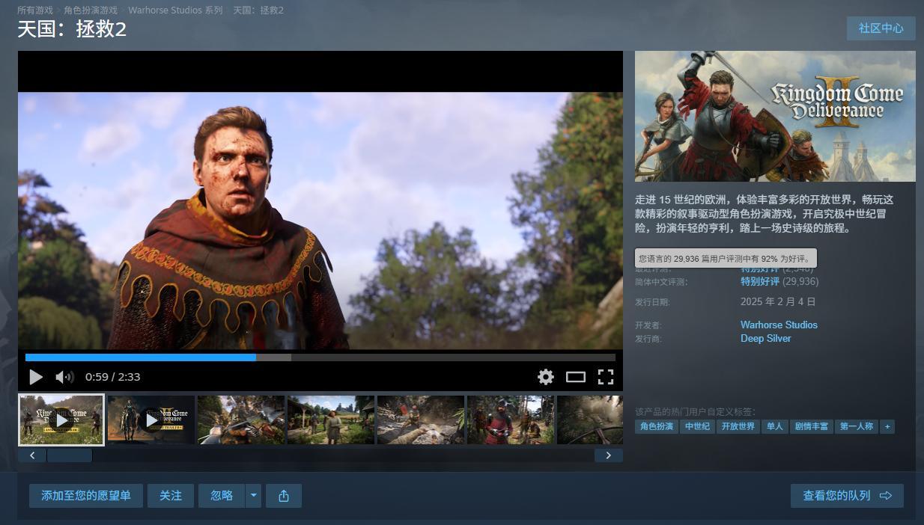
Task: Click the 0:59 / 2:33 time display
Action: pyautogui.click(x=113, y=377)
